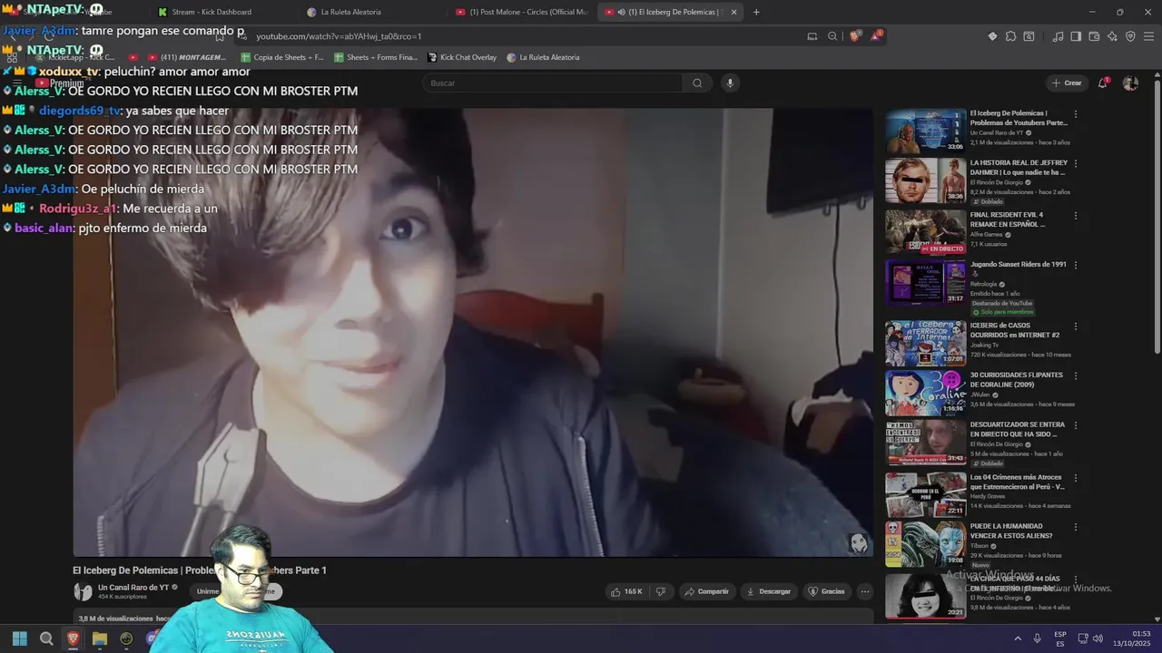Screen dimensions: 1162x653
Task: Click the channel watermark icon in video corner
Action: click(858, 542)
